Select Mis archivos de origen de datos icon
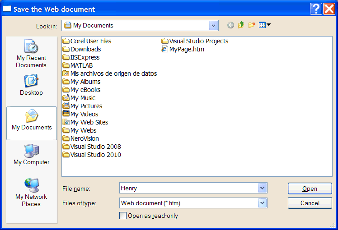This screenshot has height=230, width=338. tap(66, 74)
